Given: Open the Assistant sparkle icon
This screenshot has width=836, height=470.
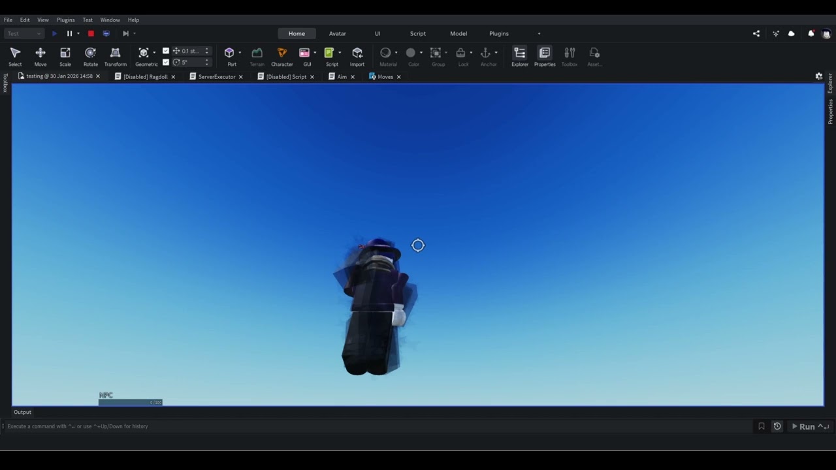Looking at the screenshot, I should point(776,33).
